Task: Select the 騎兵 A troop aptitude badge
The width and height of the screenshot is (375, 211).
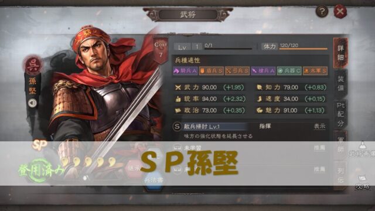Action: (185, 71)
